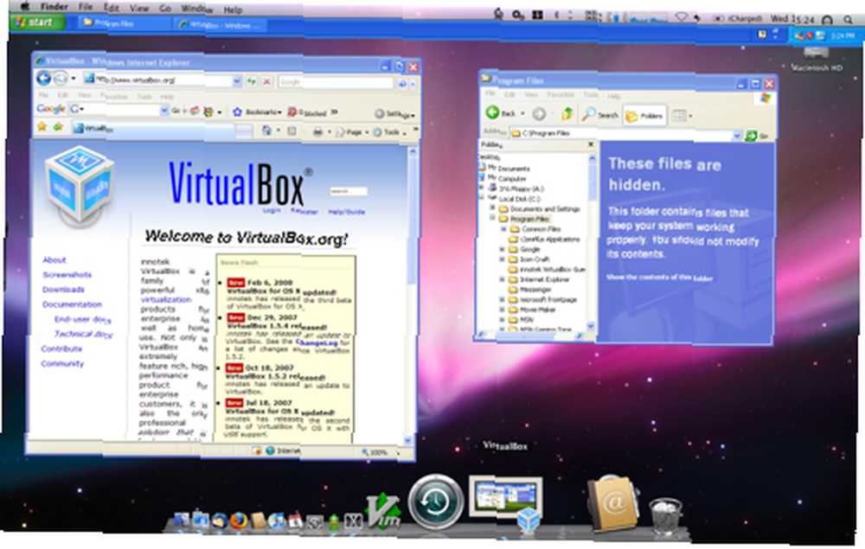The image size is (865, 549).
Task: Click the VirtualBox cube logo on the webpage
Action: click(x=80, y=185)
